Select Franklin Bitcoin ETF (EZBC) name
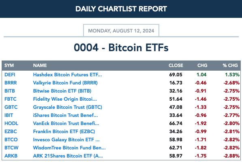Screen dimensions: 242x162 point(64,132)
